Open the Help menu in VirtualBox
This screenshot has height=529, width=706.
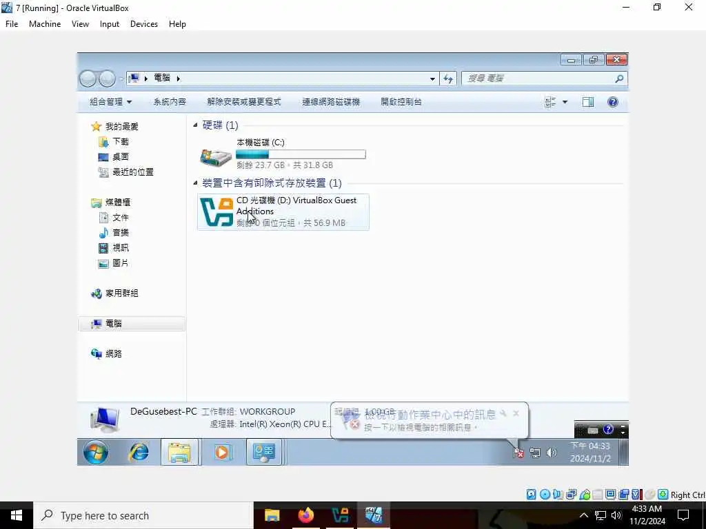coord(177,24)
